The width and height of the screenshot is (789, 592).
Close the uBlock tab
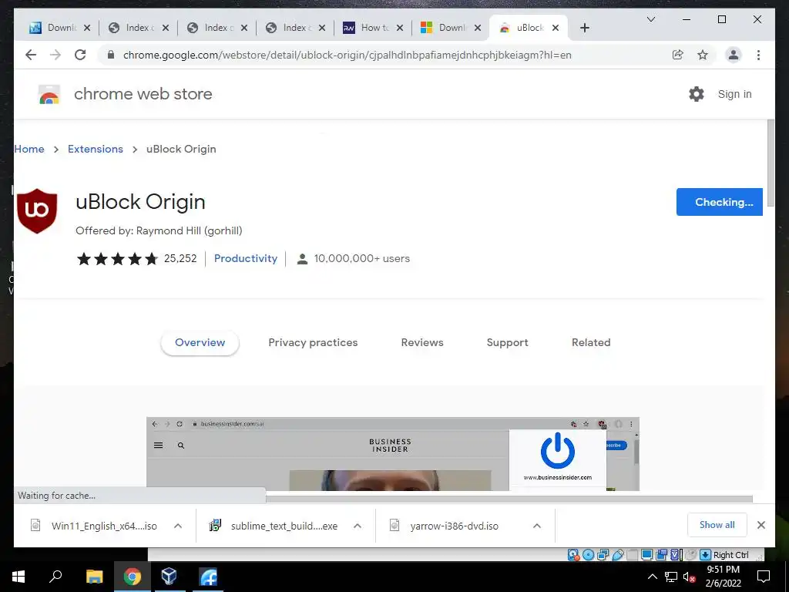pos(556,28)
